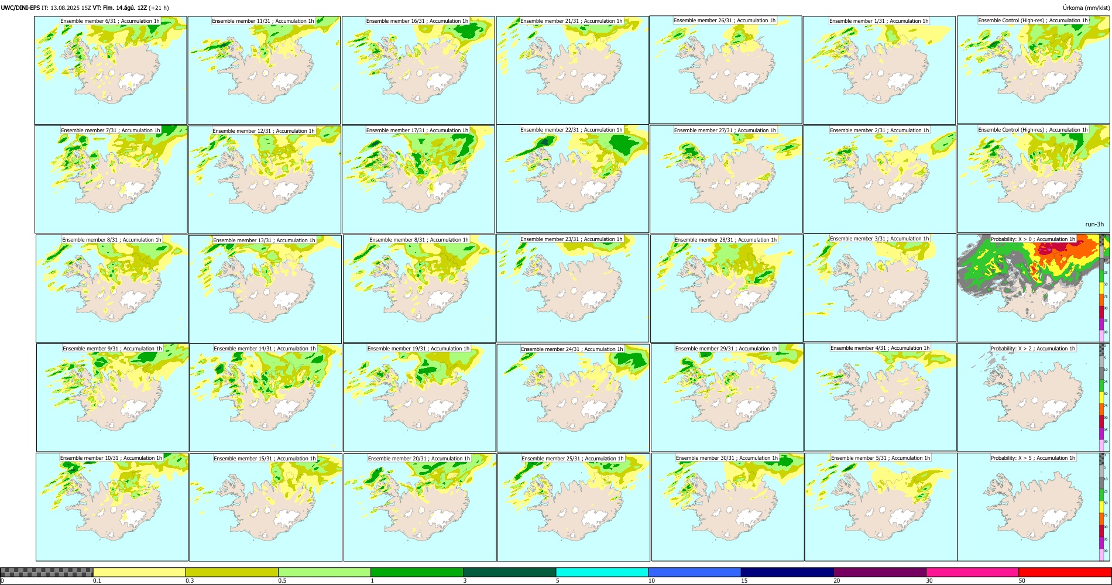Click the 'run-3h' text
Viewport: 1112px width, 585px height.
1094,224
